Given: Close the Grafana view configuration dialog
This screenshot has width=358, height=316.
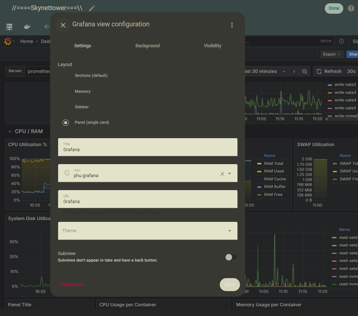Looking at the screenshot, I should [x=63, y=25].
